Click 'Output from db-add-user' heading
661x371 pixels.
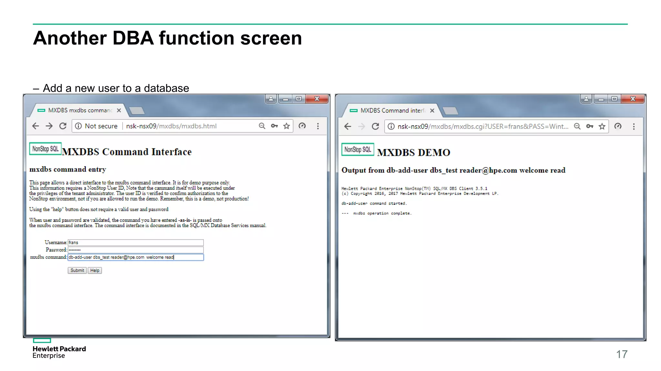coord(453,170)
